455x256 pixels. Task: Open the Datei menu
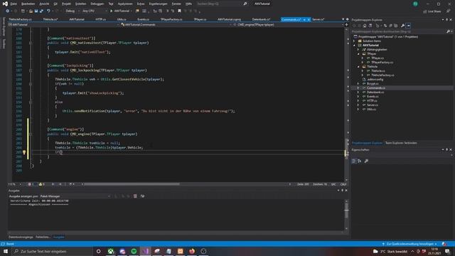(x=14, y=4)
